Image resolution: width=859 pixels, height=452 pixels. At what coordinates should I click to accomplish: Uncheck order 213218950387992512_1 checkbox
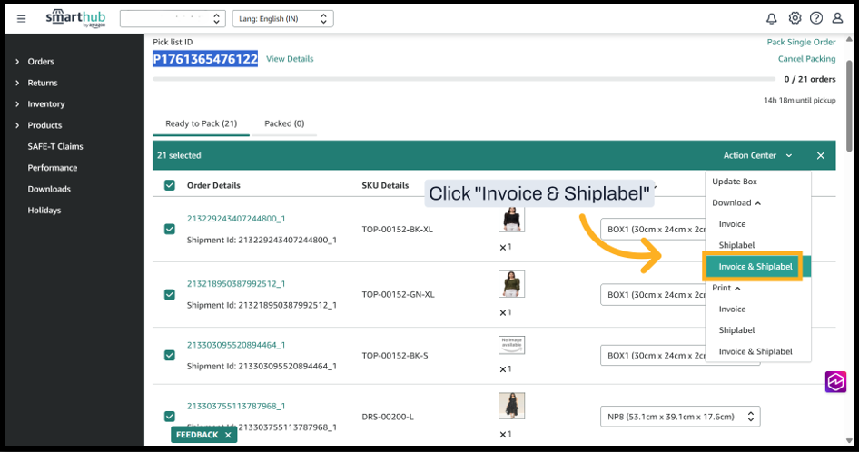point(170,294)
